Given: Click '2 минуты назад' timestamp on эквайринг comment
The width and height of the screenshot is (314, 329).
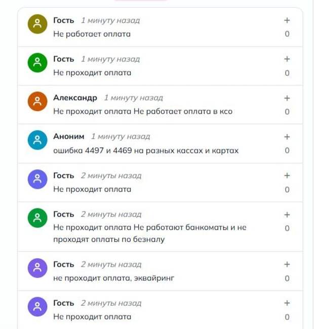Looking at the screenshot, I should 111,265.
